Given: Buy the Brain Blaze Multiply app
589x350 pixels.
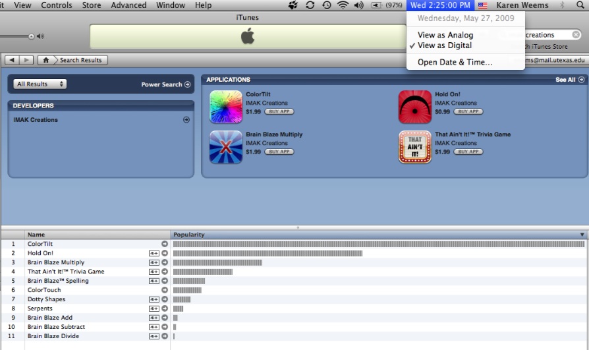Looking at the screenshot, I should (279, 152).
